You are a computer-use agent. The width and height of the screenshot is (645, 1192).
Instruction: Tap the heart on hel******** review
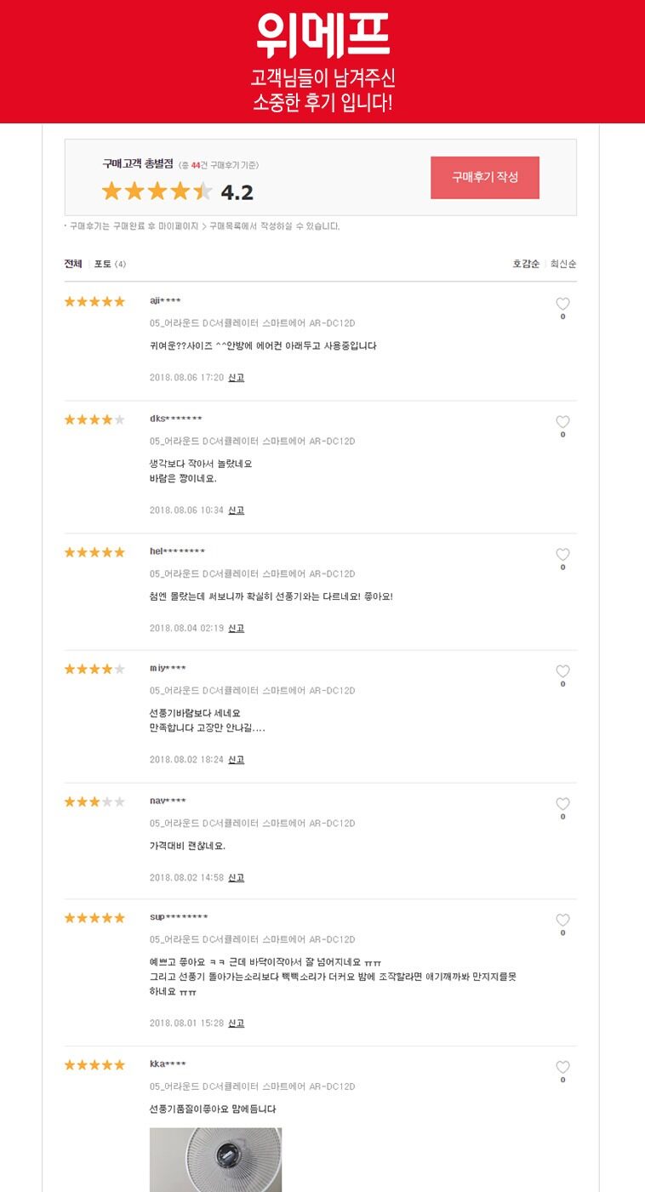click(562, 555)
